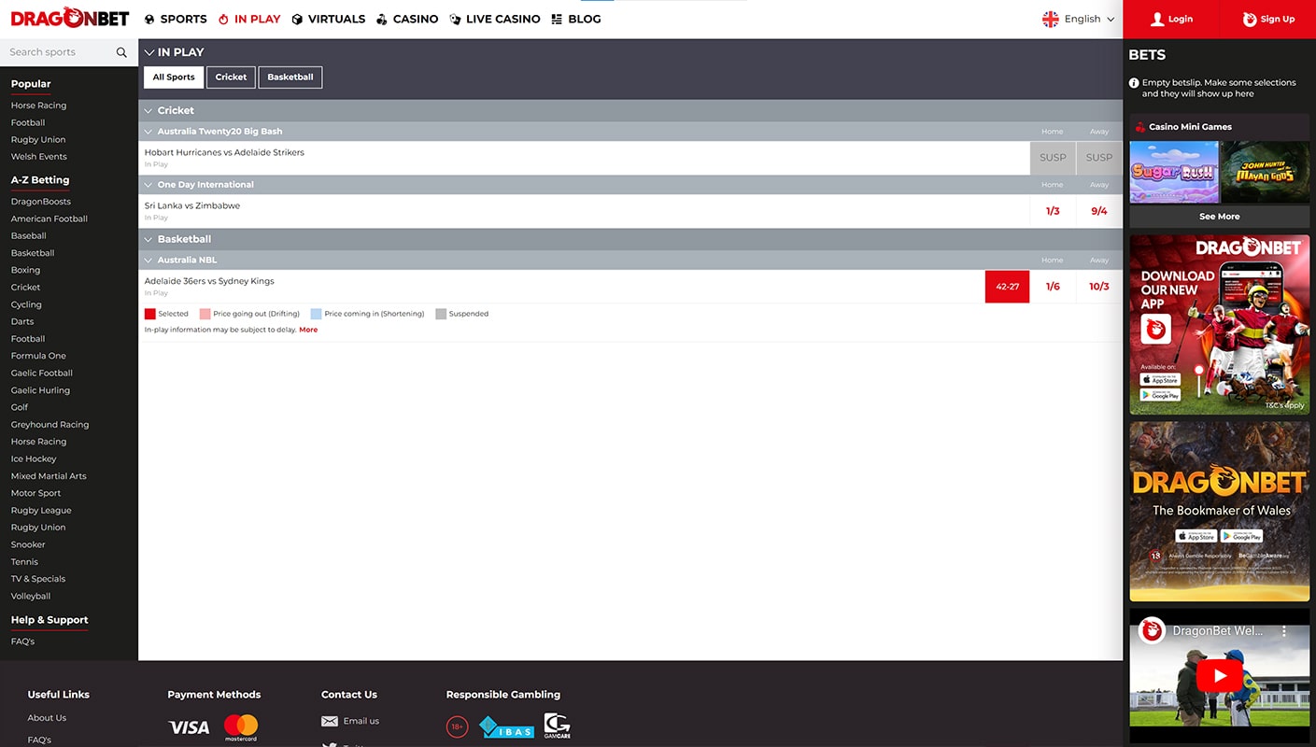Image resolution: width=1316 pixels, height=747 pixels.
Task: Click the App Store badge in the download-app banner
Action: (x=1160, y=379)
